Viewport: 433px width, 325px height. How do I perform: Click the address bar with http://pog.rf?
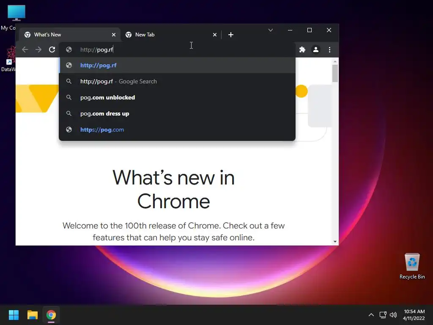pyautogui.click(x=177, y=50)
